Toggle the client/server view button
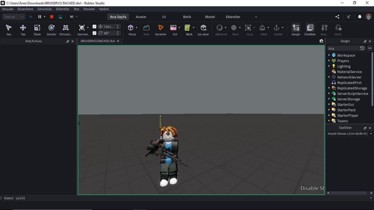Image resolution: width=374 pixels, height=210 pixels. point(61,17)
